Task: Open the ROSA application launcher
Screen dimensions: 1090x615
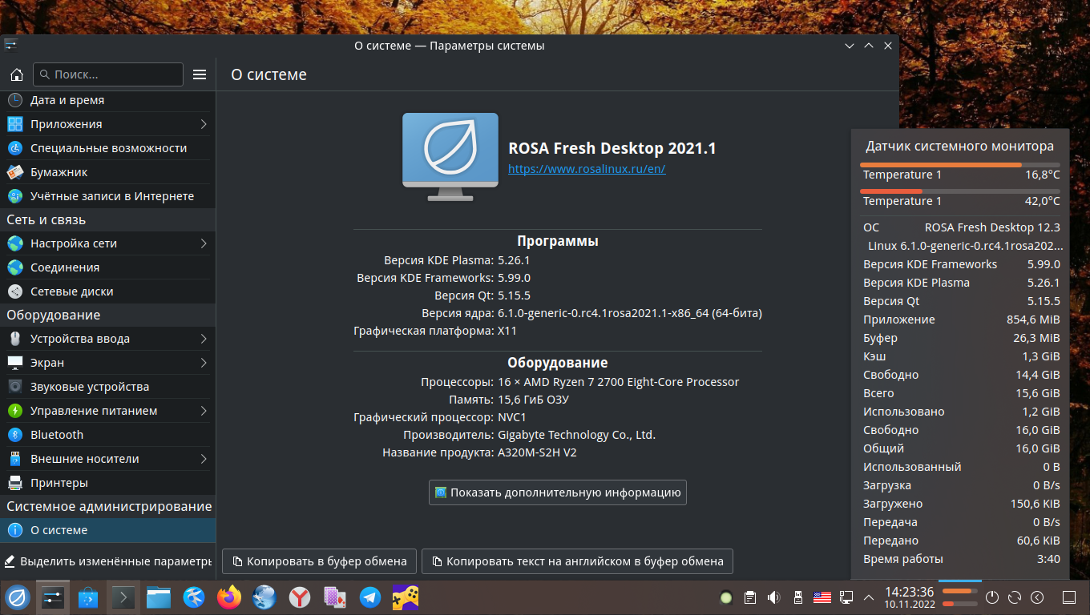Action: click(x=18, y=597)
